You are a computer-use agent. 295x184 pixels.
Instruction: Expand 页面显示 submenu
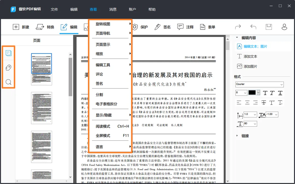click(110, 44)
